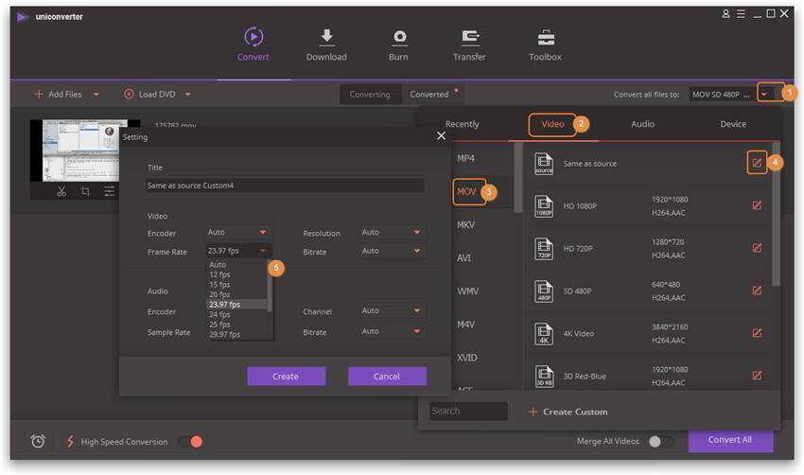
Task: Select MKV format
Action: [466, 224]
